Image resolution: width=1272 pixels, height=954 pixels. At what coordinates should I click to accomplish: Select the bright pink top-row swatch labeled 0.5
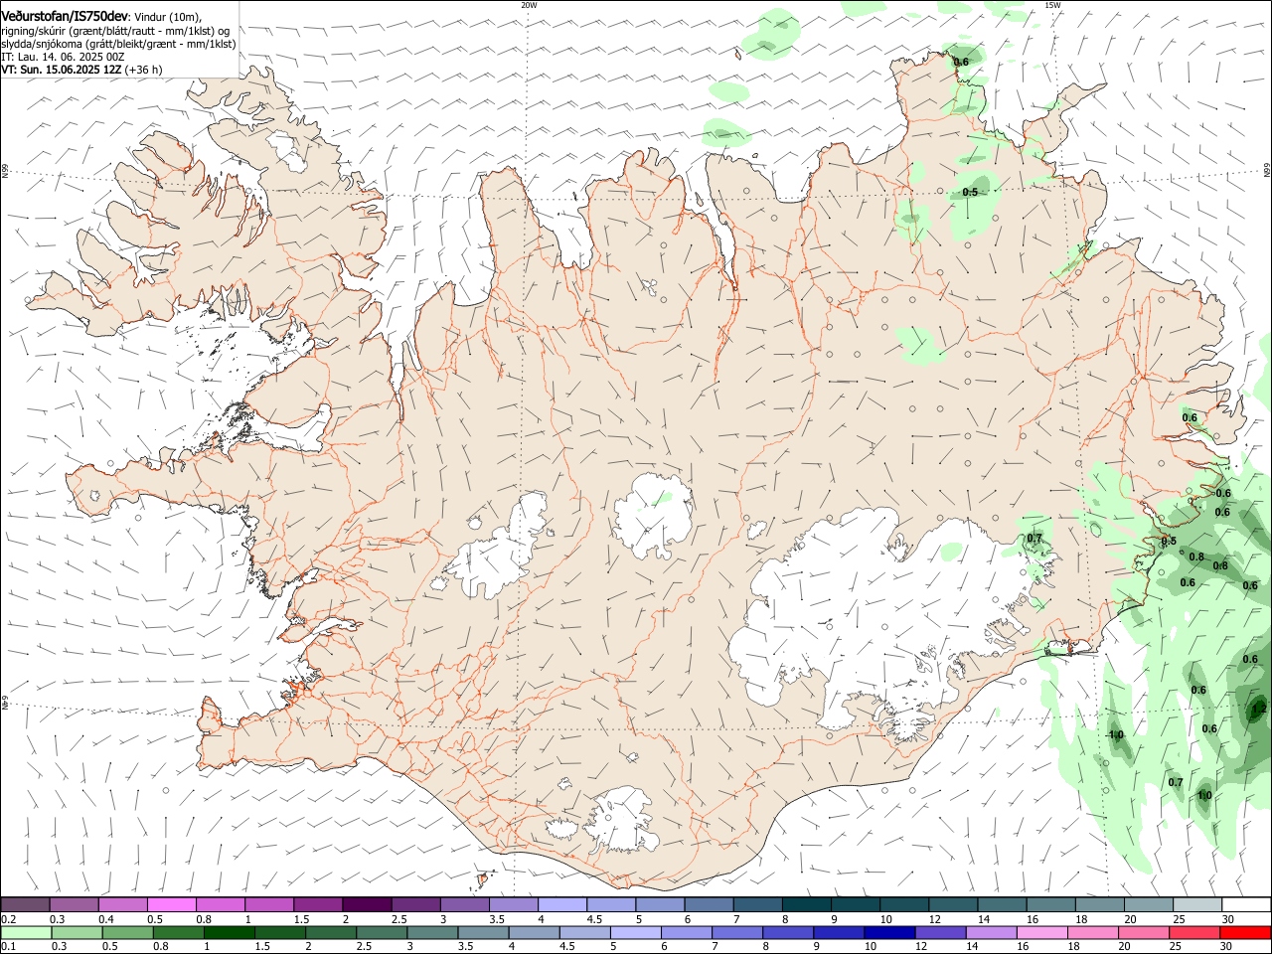(x=171, y=904)
